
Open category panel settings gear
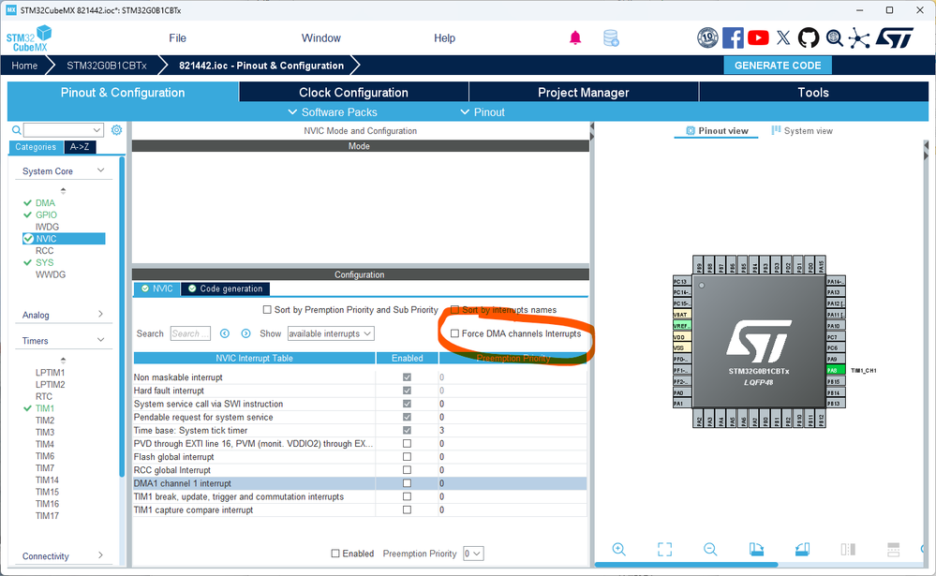116,130
